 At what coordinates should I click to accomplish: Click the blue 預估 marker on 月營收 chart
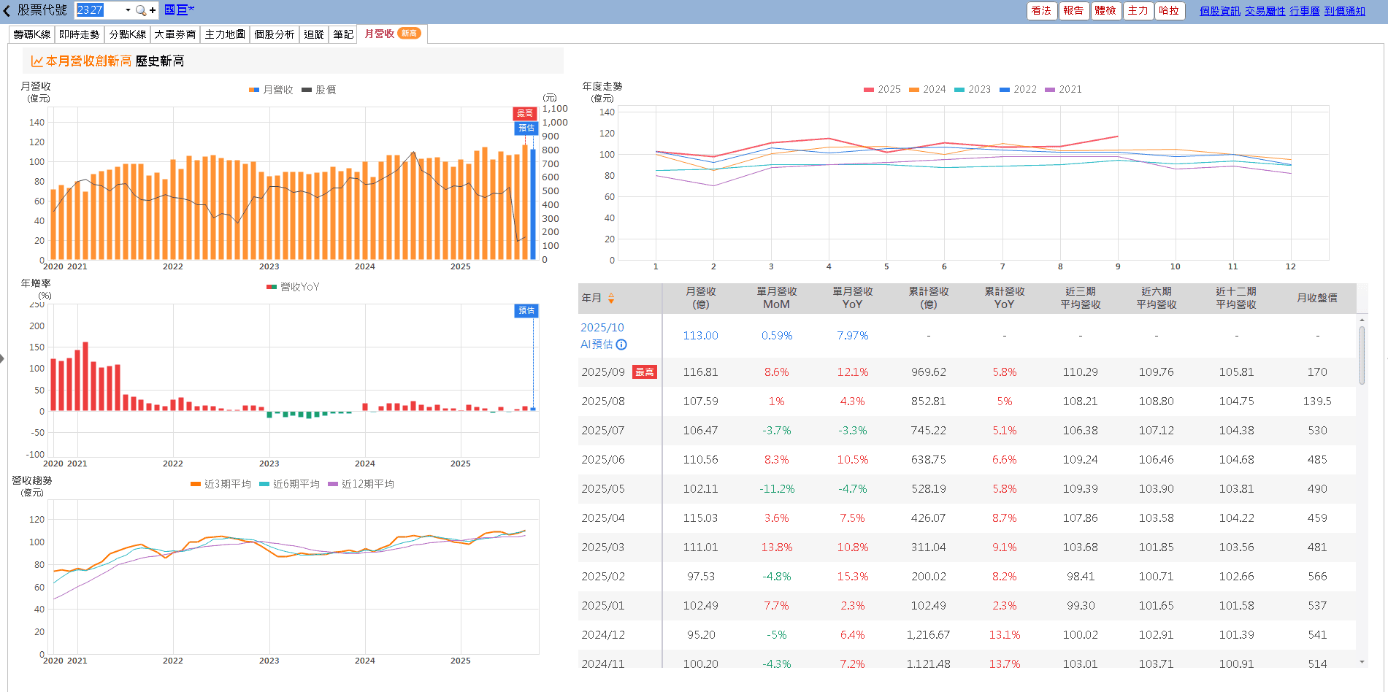[526, 128]
